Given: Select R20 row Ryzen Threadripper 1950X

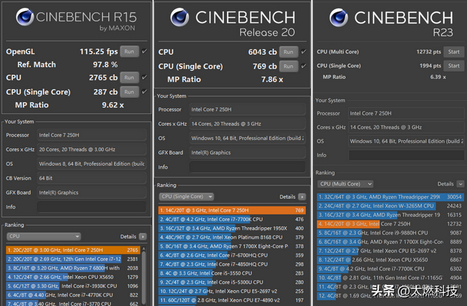Looking at the screenshot, I should pyautogui.click(x=232, y=229).
